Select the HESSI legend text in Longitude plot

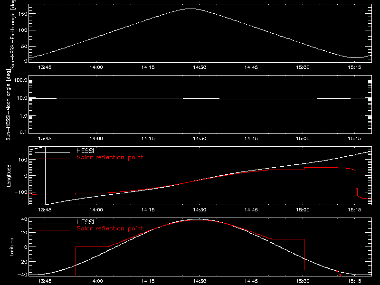pyautogui.click(x=85, y=151)
